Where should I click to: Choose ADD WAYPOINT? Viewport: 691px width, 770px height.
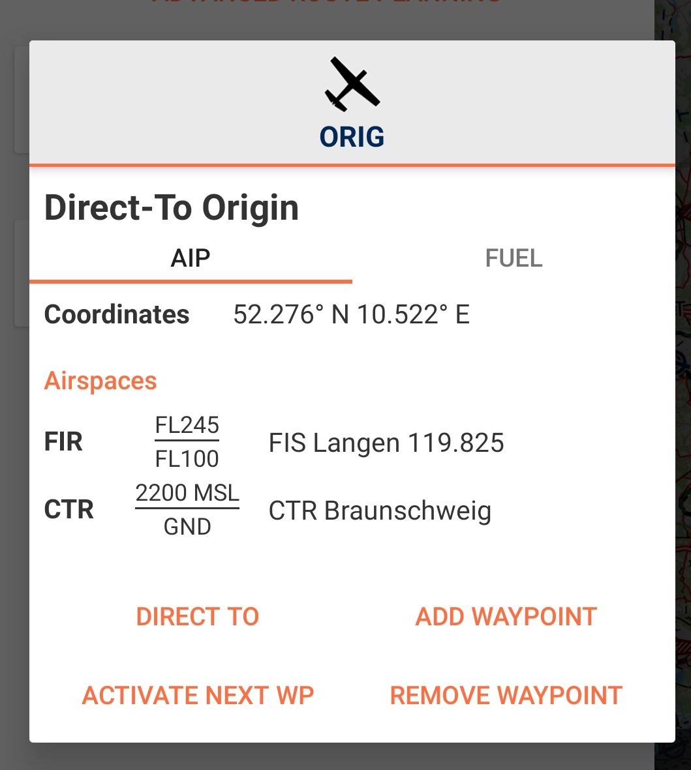pyautogui.click(x=506, y=616)
